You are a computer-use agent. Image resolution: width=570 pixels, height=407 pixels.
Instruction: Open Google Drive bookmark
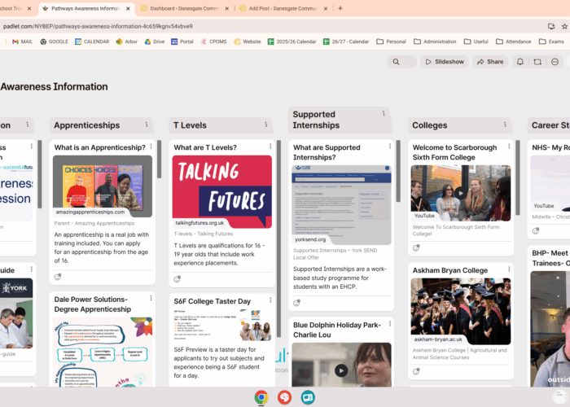click(x=153, y=42)
